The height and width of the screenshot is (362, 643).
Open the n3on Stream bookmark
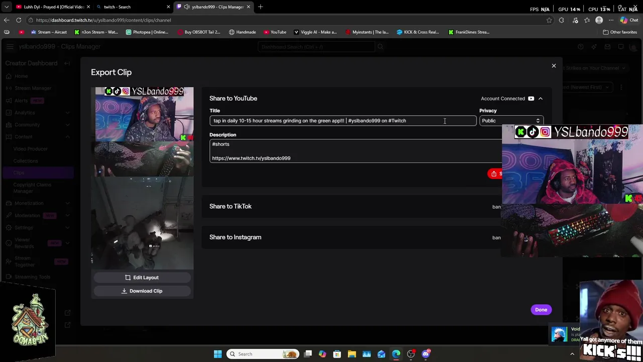96,32
